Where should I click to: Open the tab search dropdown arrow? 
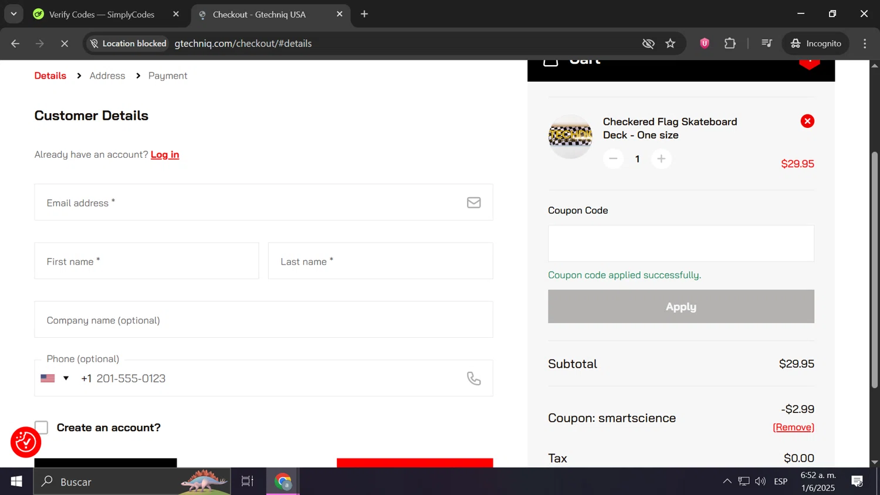tap(13, 14)
